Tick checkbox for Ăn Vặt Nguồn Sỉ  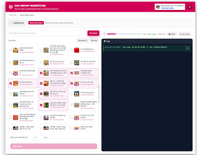coord(72,50)
